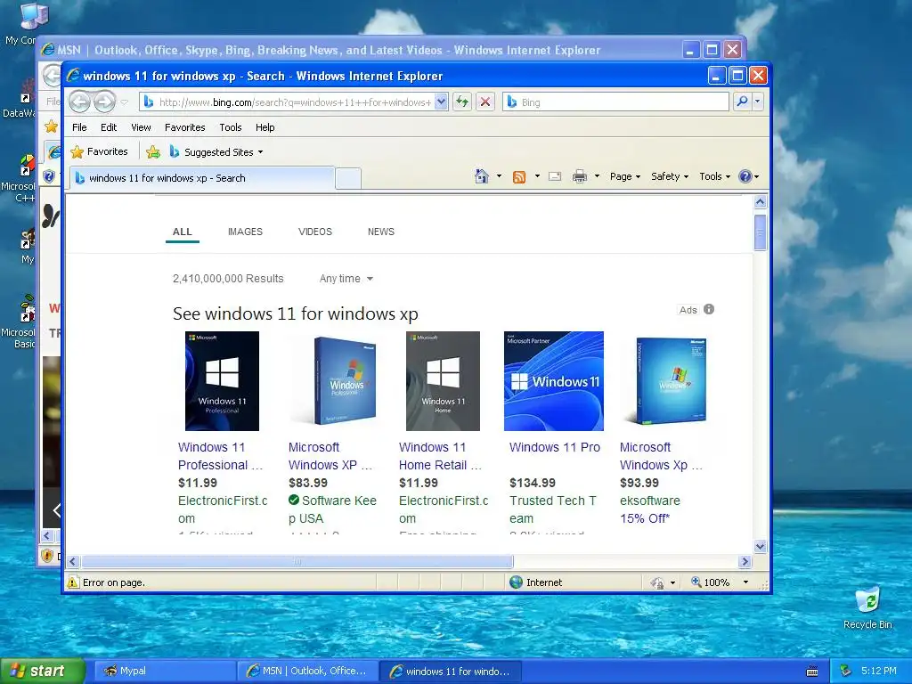Open Windows 11 Professional product link
Screen dimensions: 912x684
click(x=221, y=456)
